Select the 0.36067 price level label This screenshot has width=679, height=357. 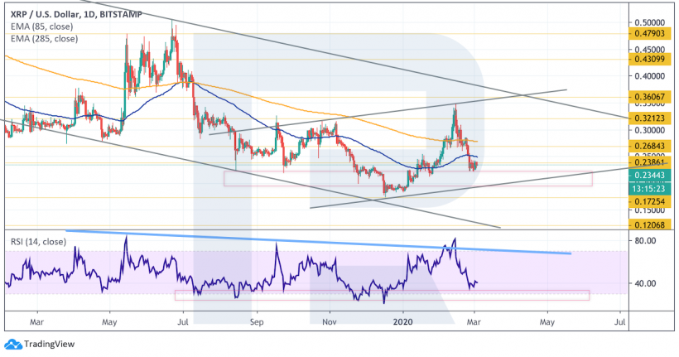click(649, 97)
